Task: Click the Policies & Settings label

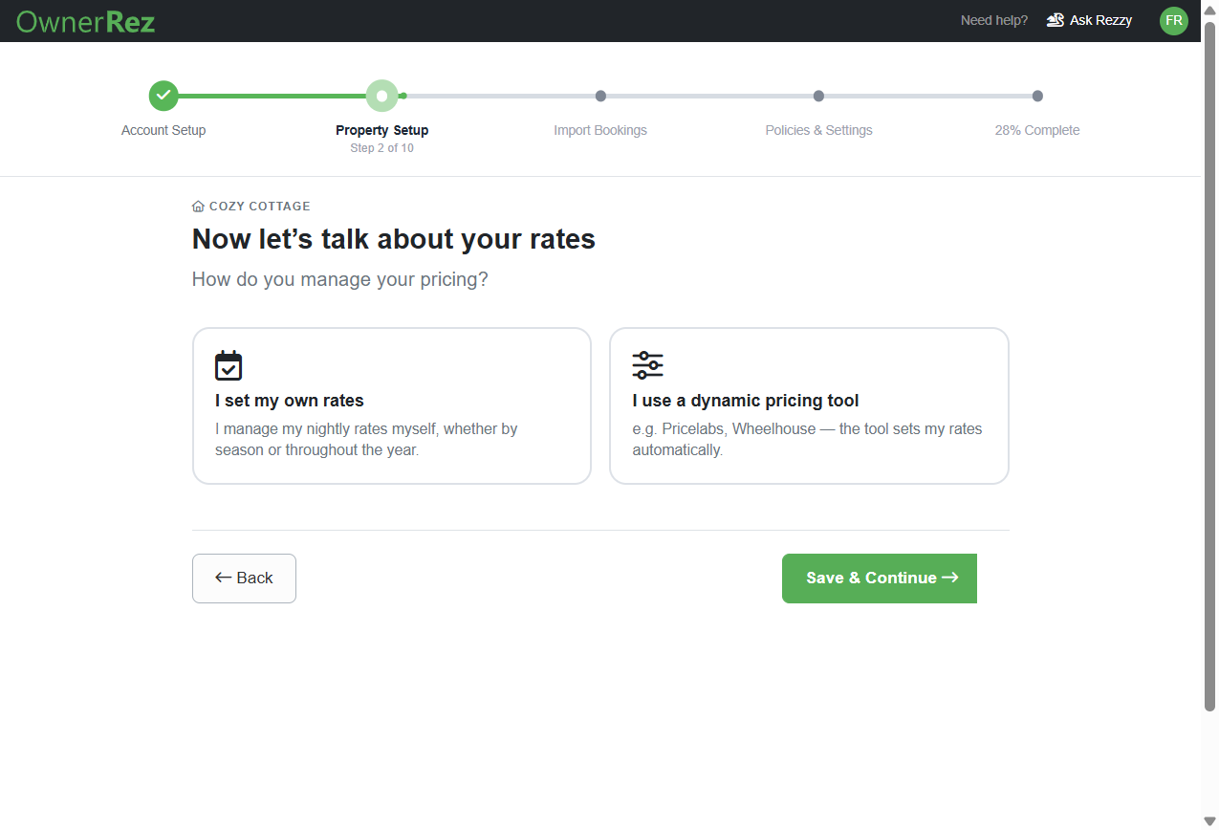Action: (818, 130)
